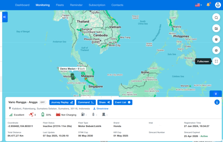
Task: Go to the Dashboard tab
Action: coord(22,5)
